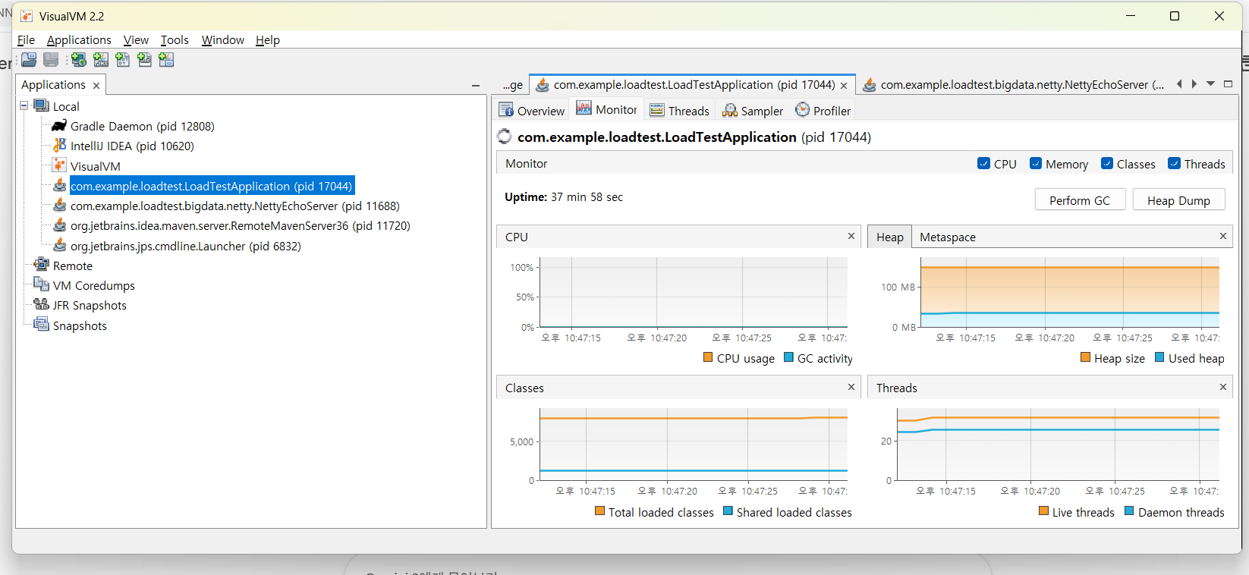Select the Heap tab
This screenshot has height=575, width=1249.
tap(889, 237)
